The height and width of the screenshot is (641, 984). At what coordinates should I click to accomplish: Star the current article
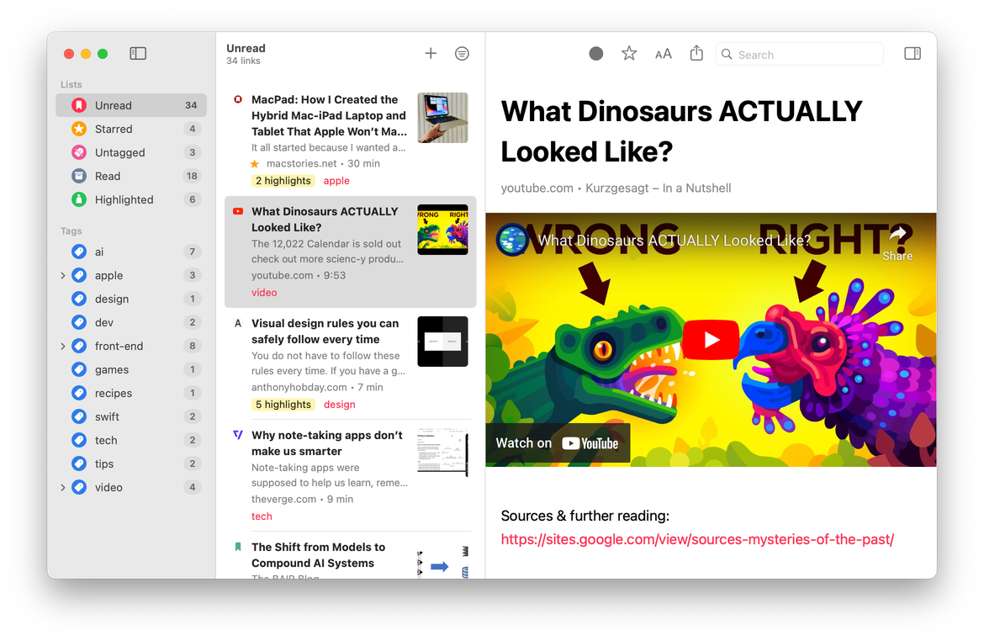tap(629, 53)
